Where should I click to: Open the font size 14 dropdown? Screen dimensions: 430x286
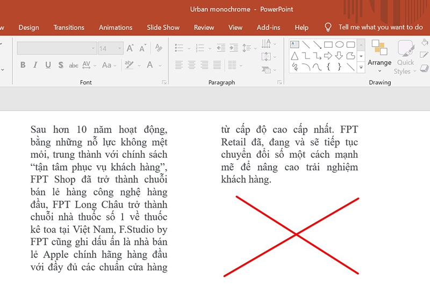[x=119, y=48]
